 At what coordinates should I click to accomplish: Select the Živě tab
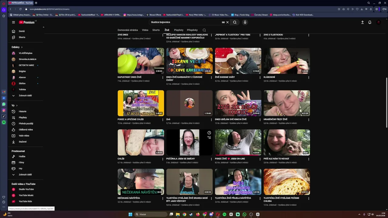[167, 30]
